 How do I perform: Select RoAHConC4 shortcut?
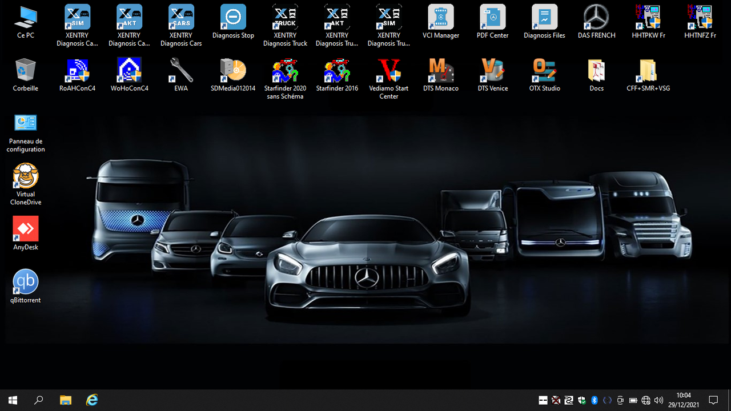click(x=77, y=75)
